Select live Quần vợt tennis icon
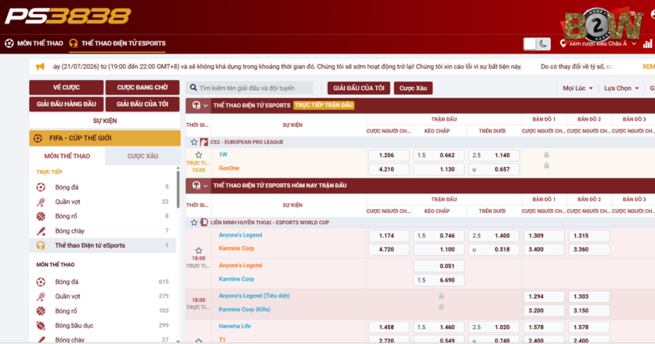This screenshot has height=344, width=655. click(40, 201)
